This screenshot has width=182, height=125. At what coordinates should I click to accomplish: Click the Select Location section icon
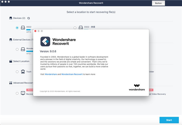pyautogui.click(x=11, y=61)
